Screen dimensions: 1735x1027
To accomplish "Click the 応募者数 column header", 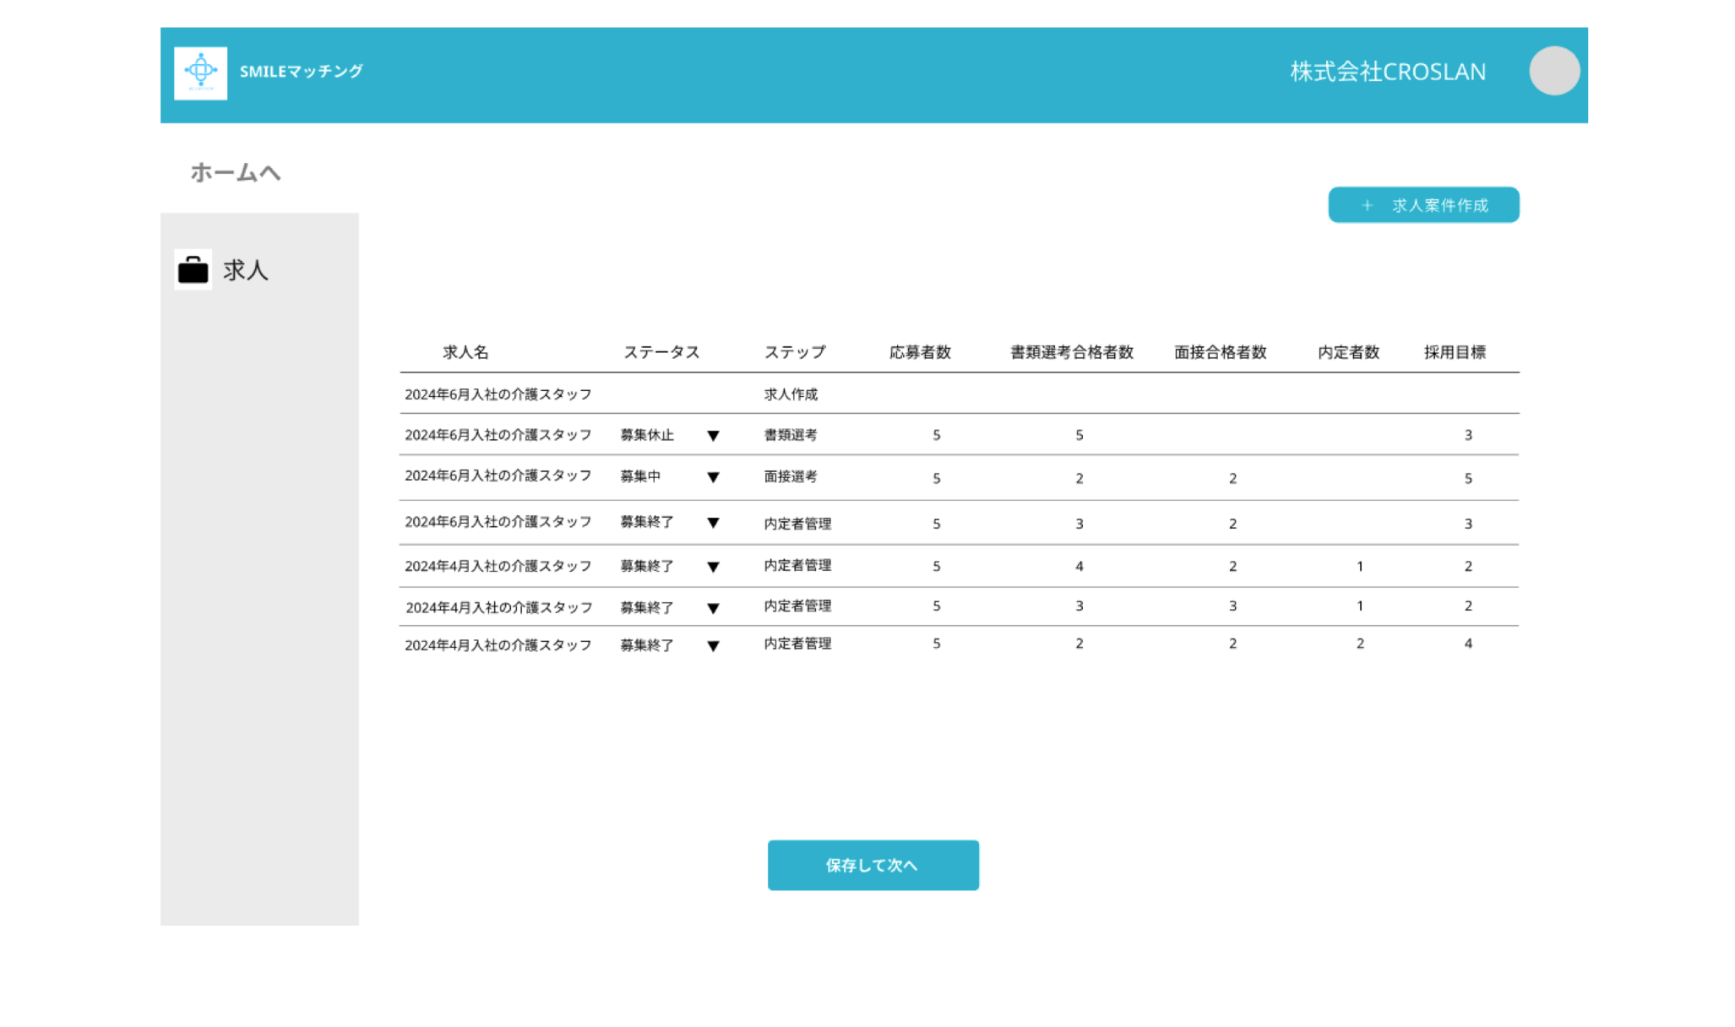I will (x=920, y=352).
